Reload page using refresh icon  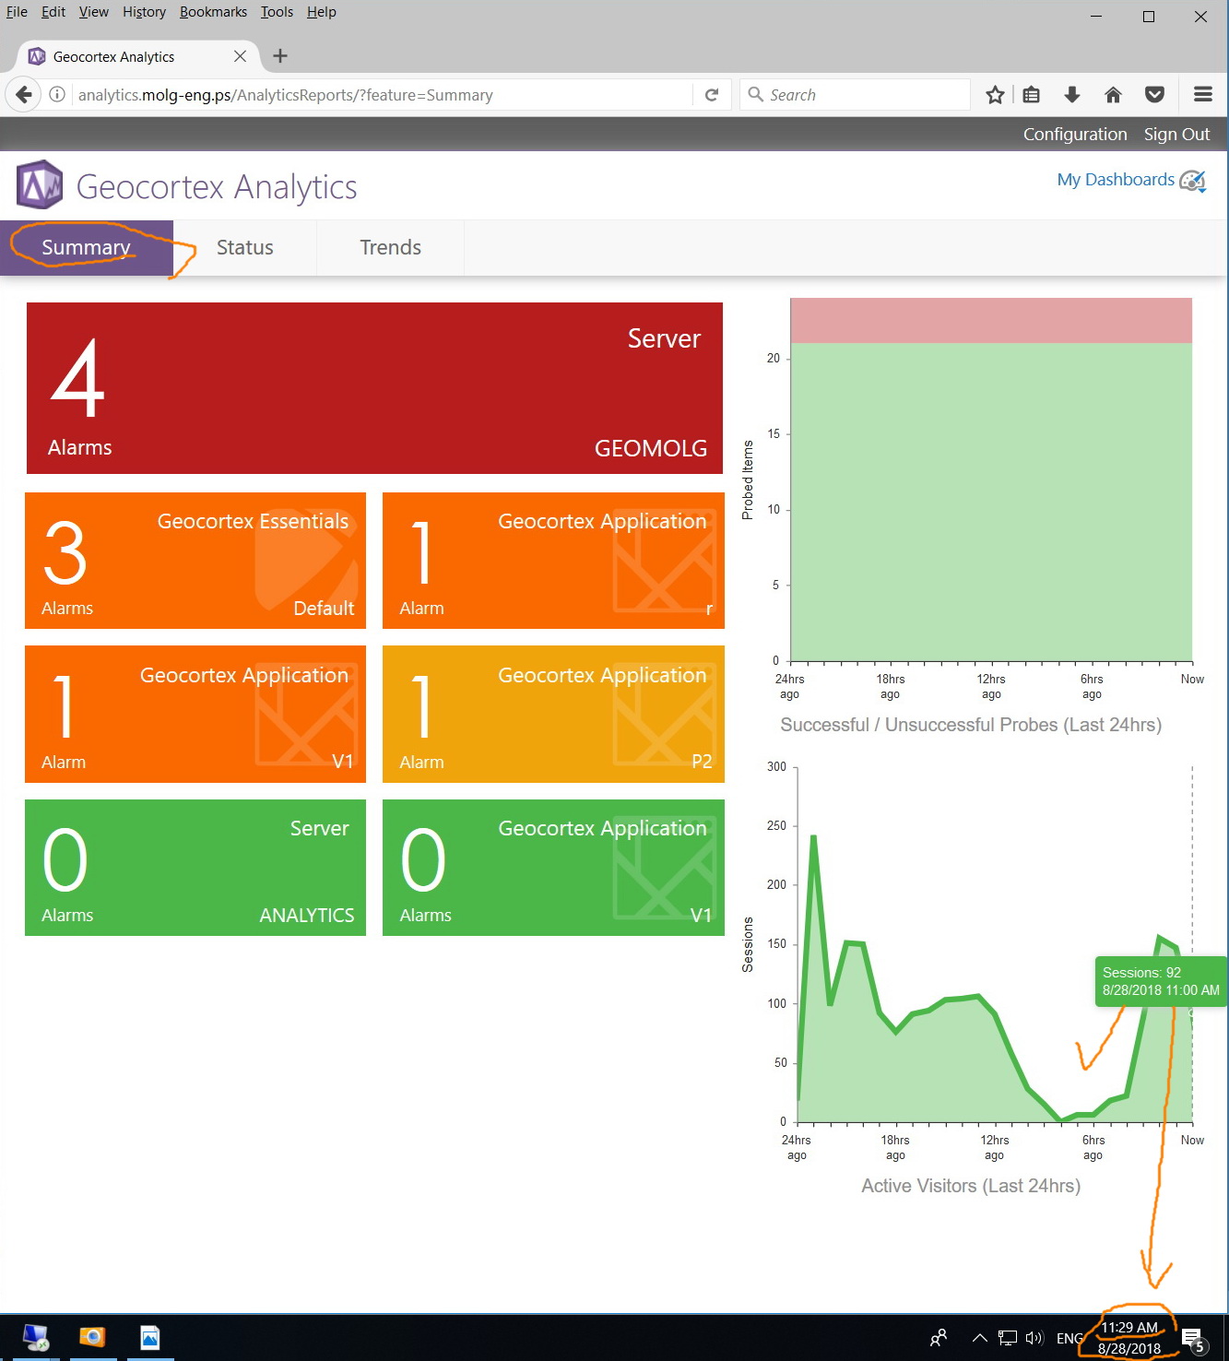pos(712,95)
